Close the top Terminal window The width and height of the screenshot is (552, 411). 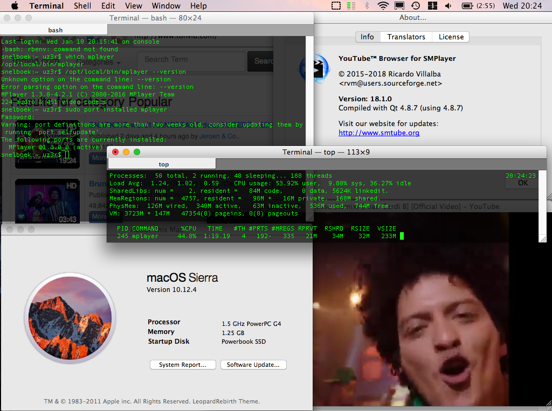pos(115,152)
